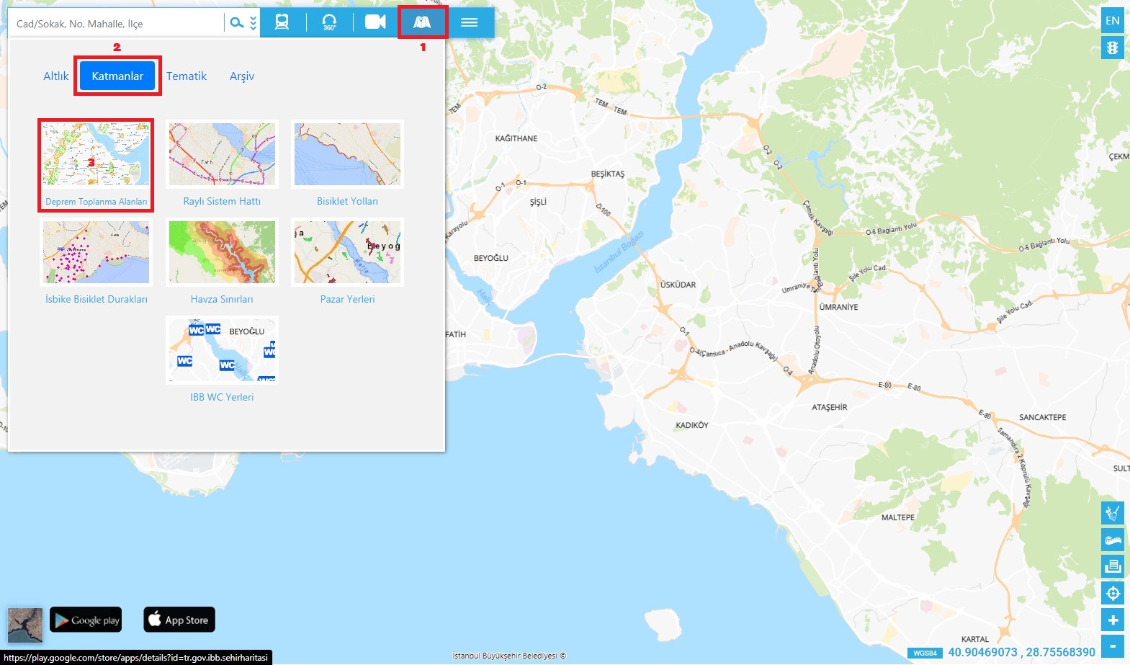Clear the map with the broom icon
This screenshot has width=1130, height=665.
pyautogui.click(x=1113, y=513)
